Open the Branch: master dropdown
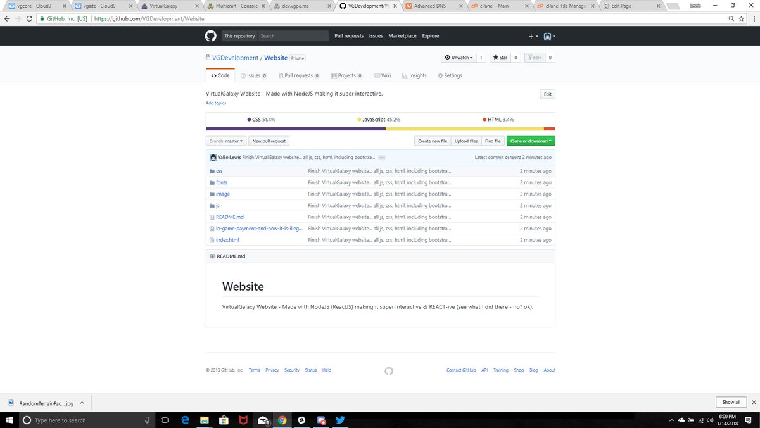This screenshot has height=428, width=760. pyautogui.click(x=225, y=141)
